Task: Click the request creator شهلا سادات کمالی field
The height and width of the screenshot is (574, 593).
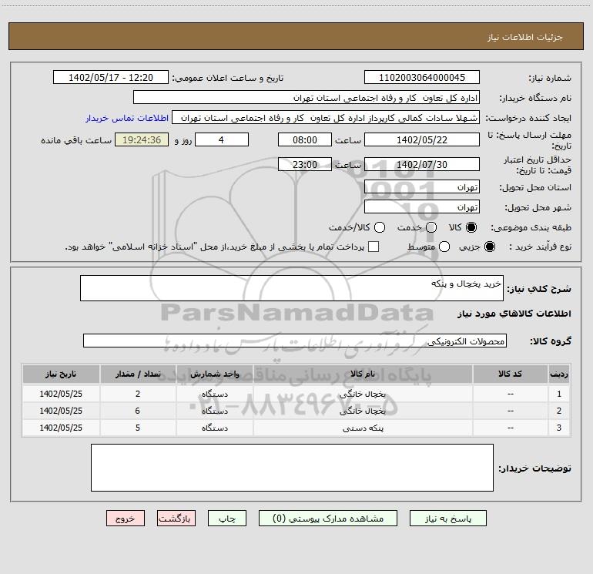Action: click(x=326, y=118)
